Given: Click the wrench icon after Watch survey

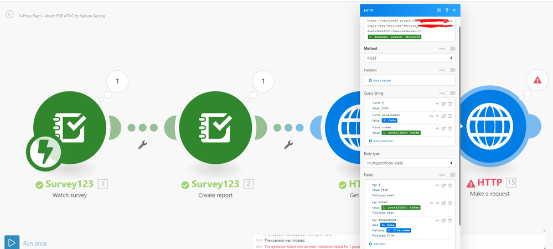Looking at the screenshot, I should point(142,144).
